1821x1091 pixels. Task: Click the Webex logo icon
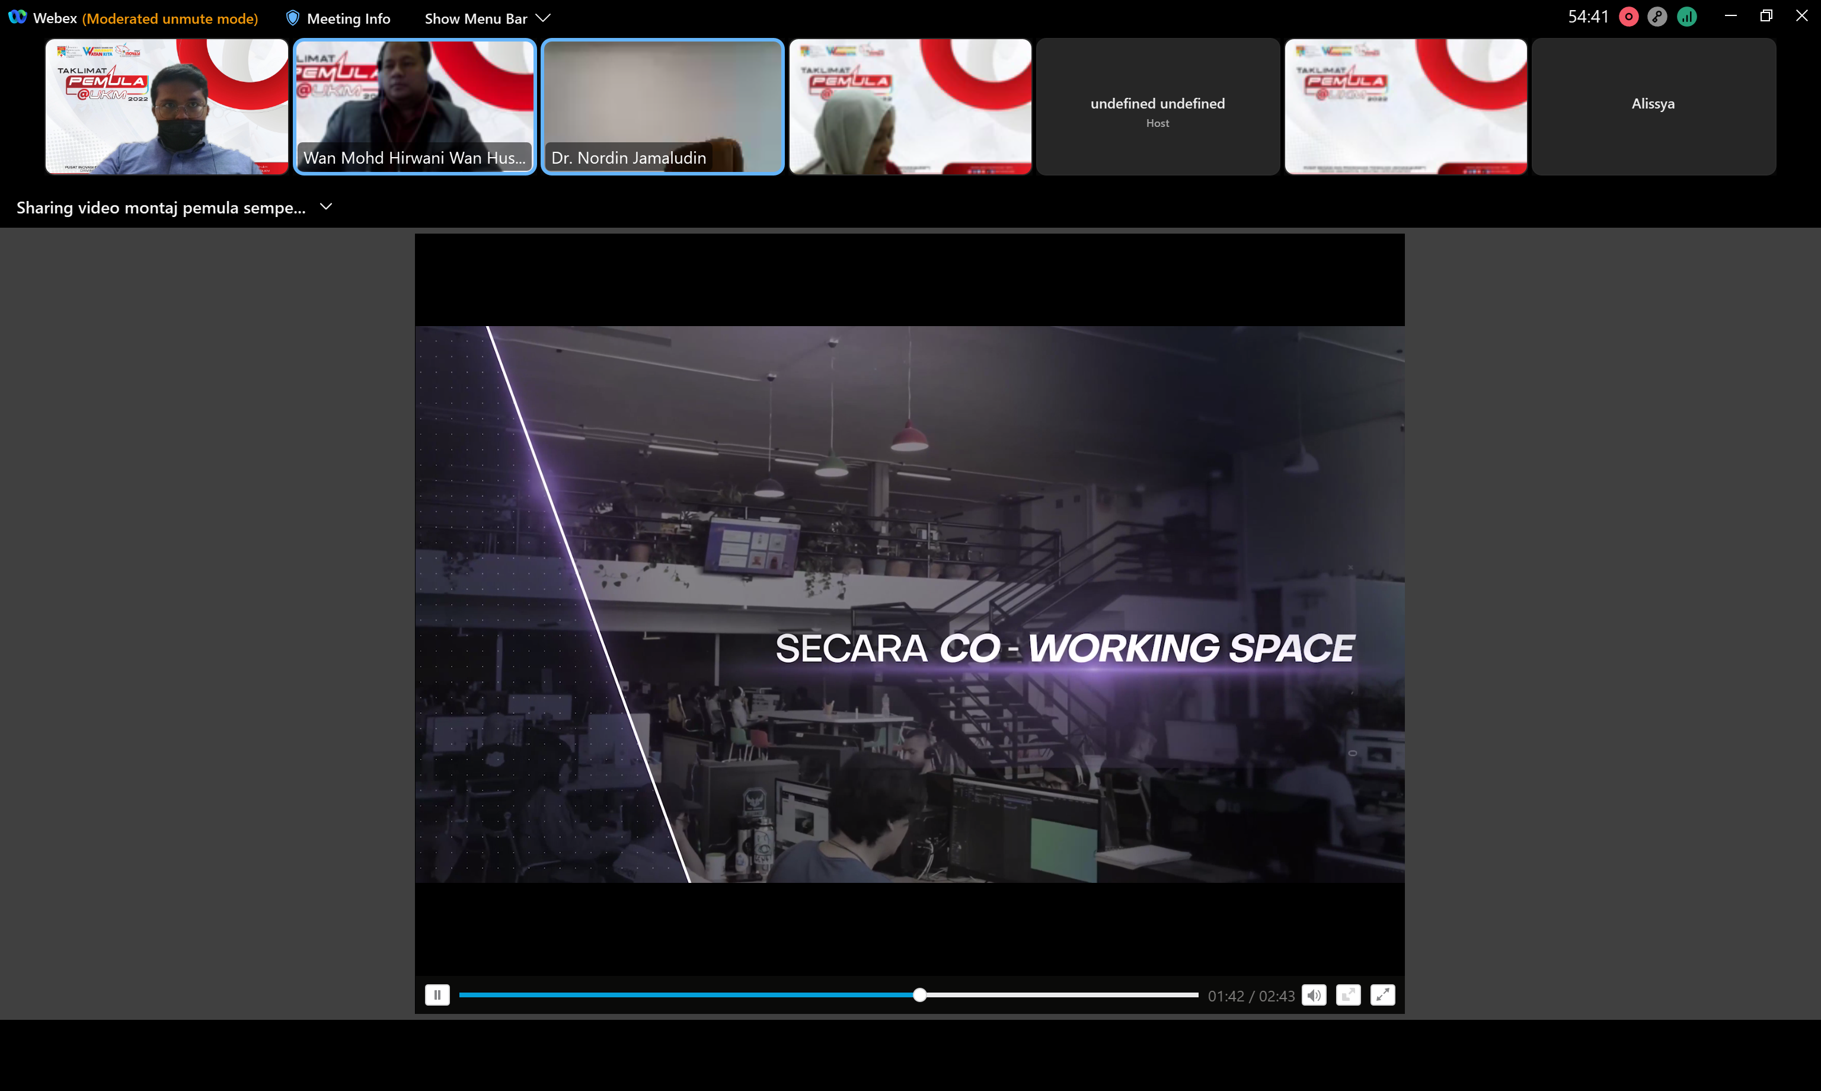17,18
